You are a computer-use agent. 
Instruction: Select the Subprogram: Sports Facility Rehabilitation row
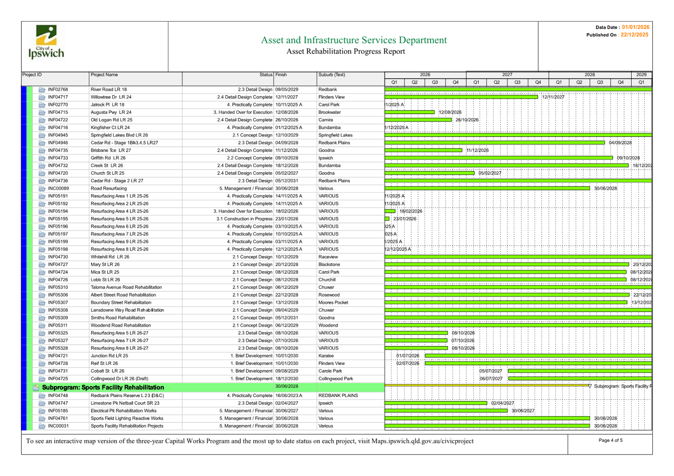(103, 387)
